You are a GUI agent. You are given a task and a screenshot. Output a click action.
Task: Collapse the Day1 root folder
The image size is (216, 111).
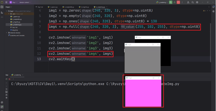tap(7, 11)
